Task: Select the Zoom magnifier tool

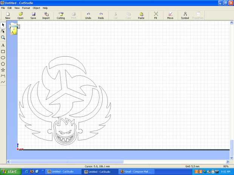Action: tap(3, 38)
